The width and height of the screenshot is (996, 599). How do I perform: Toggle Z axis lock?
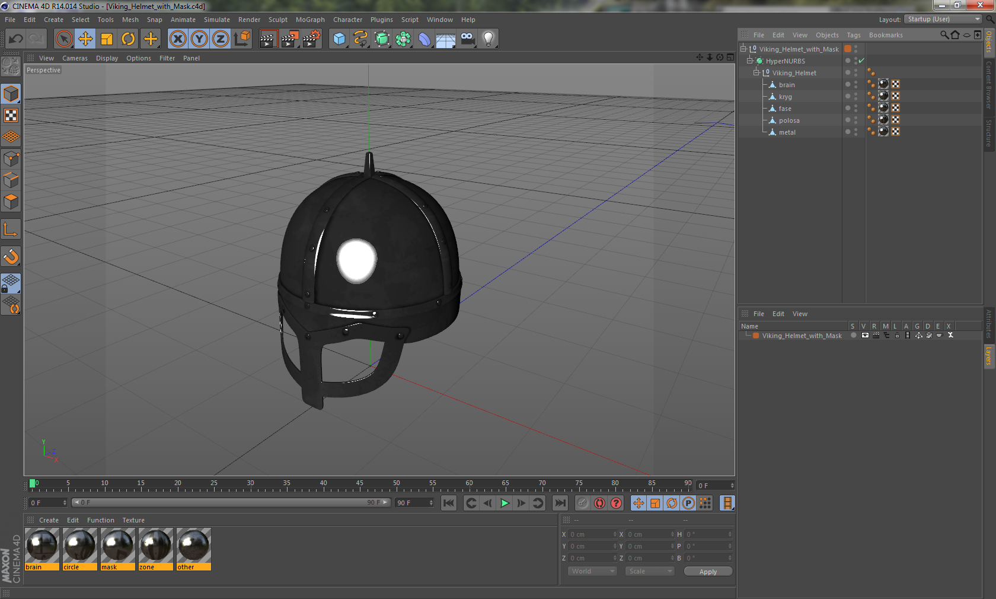click(x=221, y=39)
